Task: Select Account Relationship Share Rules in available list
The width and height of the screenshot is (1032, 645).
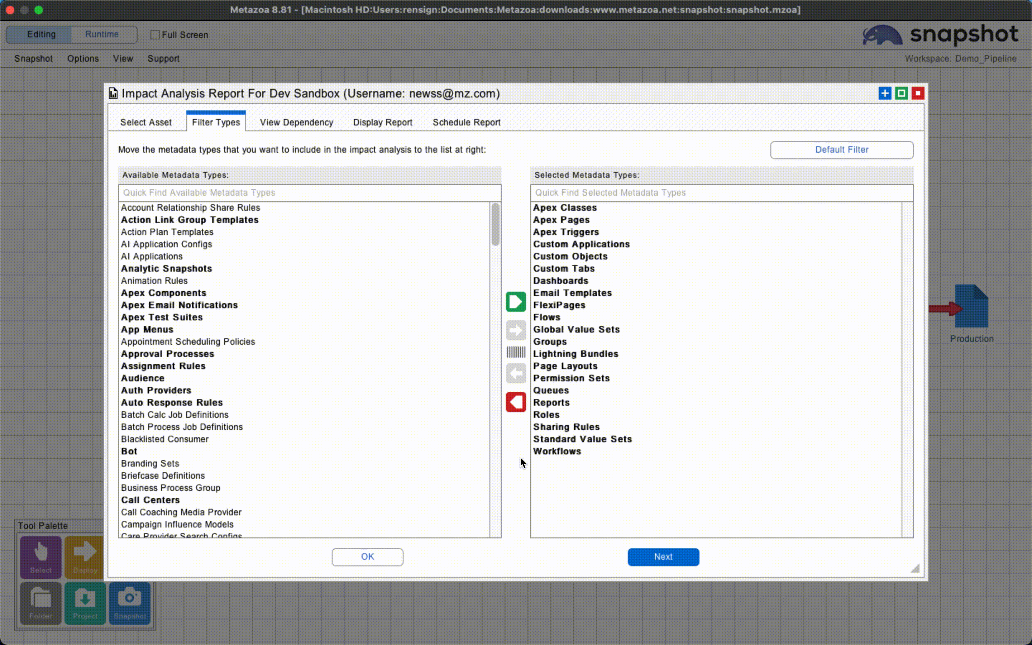Action: tap(305, 208)
